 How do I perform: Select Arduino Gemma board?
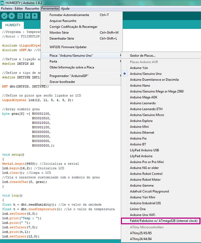[x=161, y=186]
